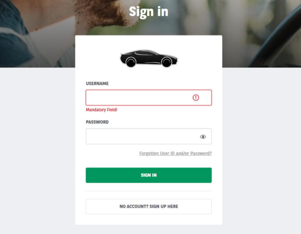Focus the Password input field
Image resolution: width=301 pixels, height=234 pixels.
pos(141,137)
